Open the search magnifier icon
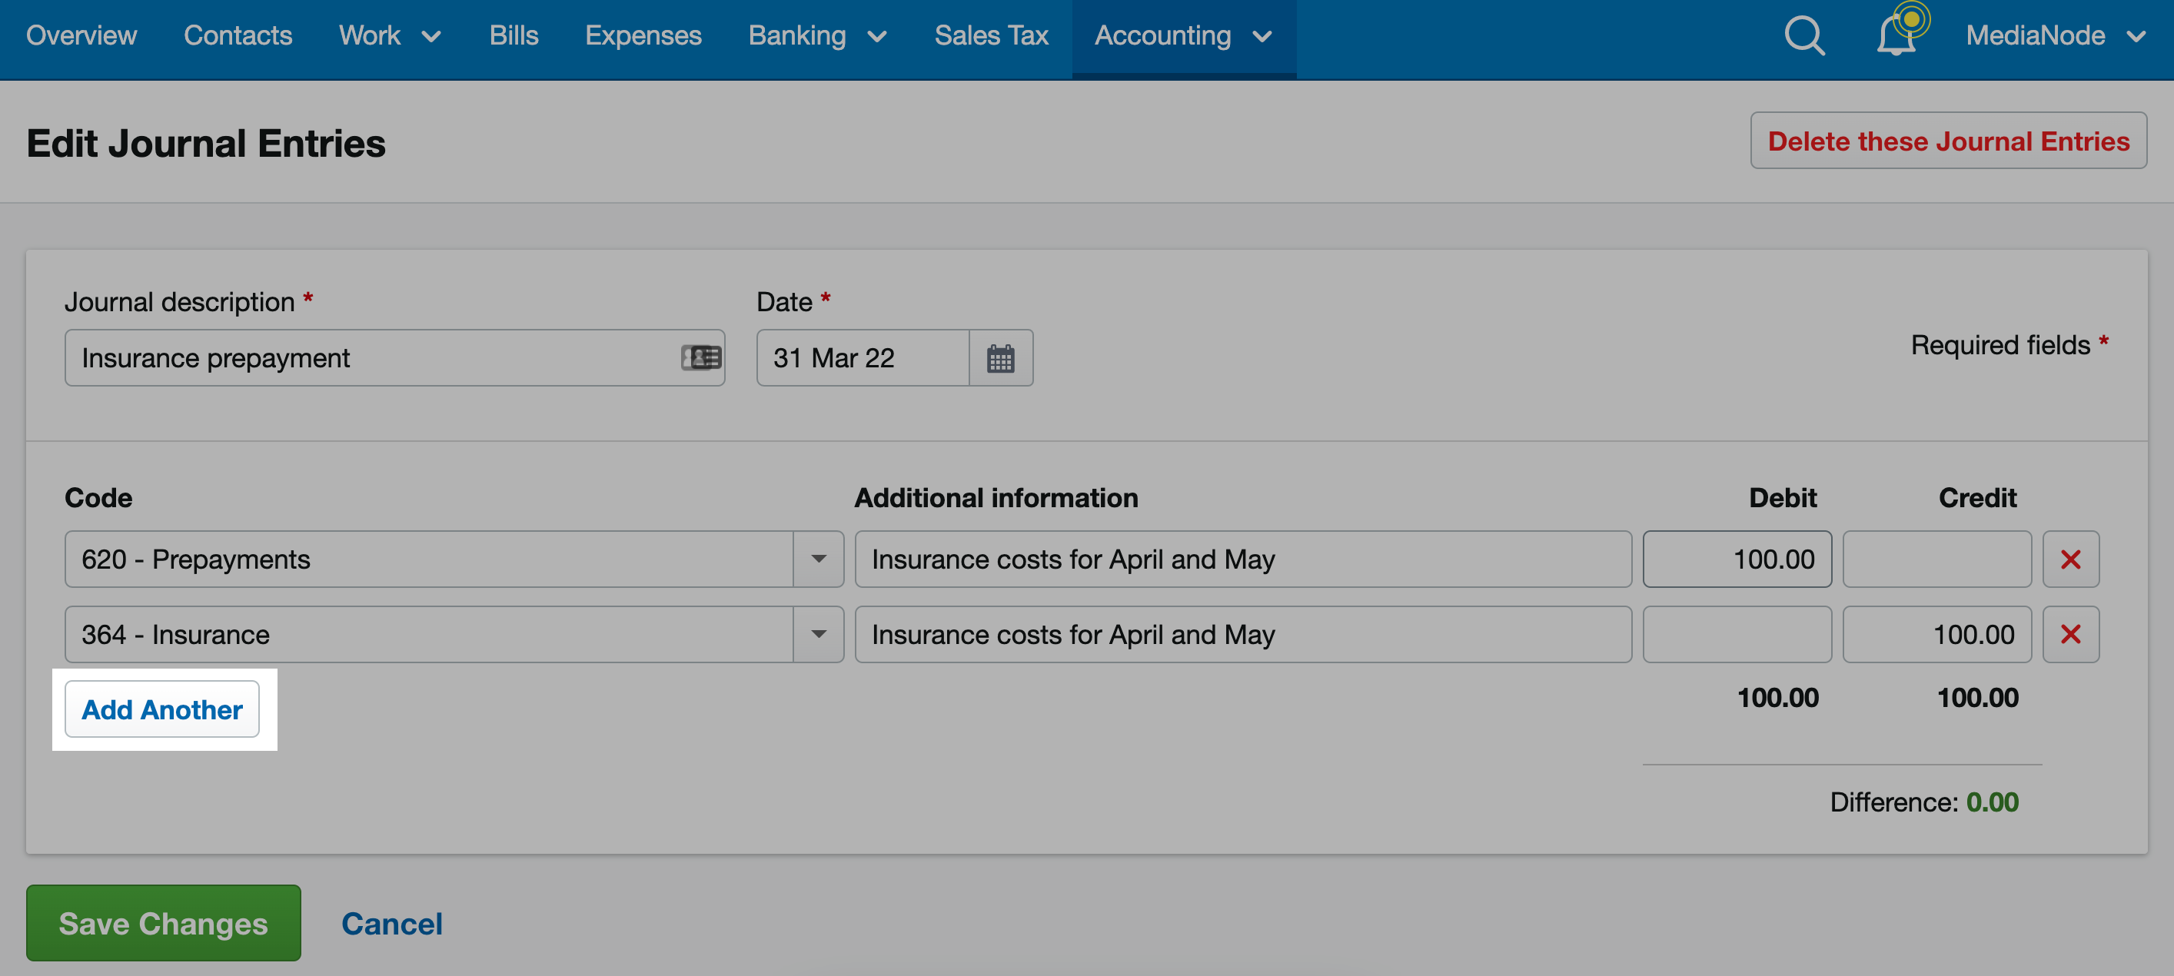2174x976 pixels. (x=1803, y=35)
